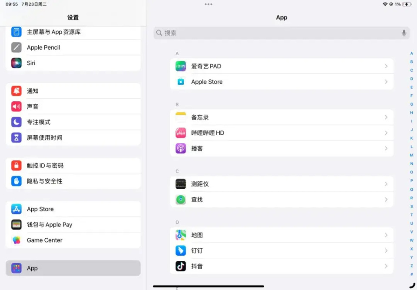Tap the Siri icon
417x290 pixels.
[x=16, y=63]
